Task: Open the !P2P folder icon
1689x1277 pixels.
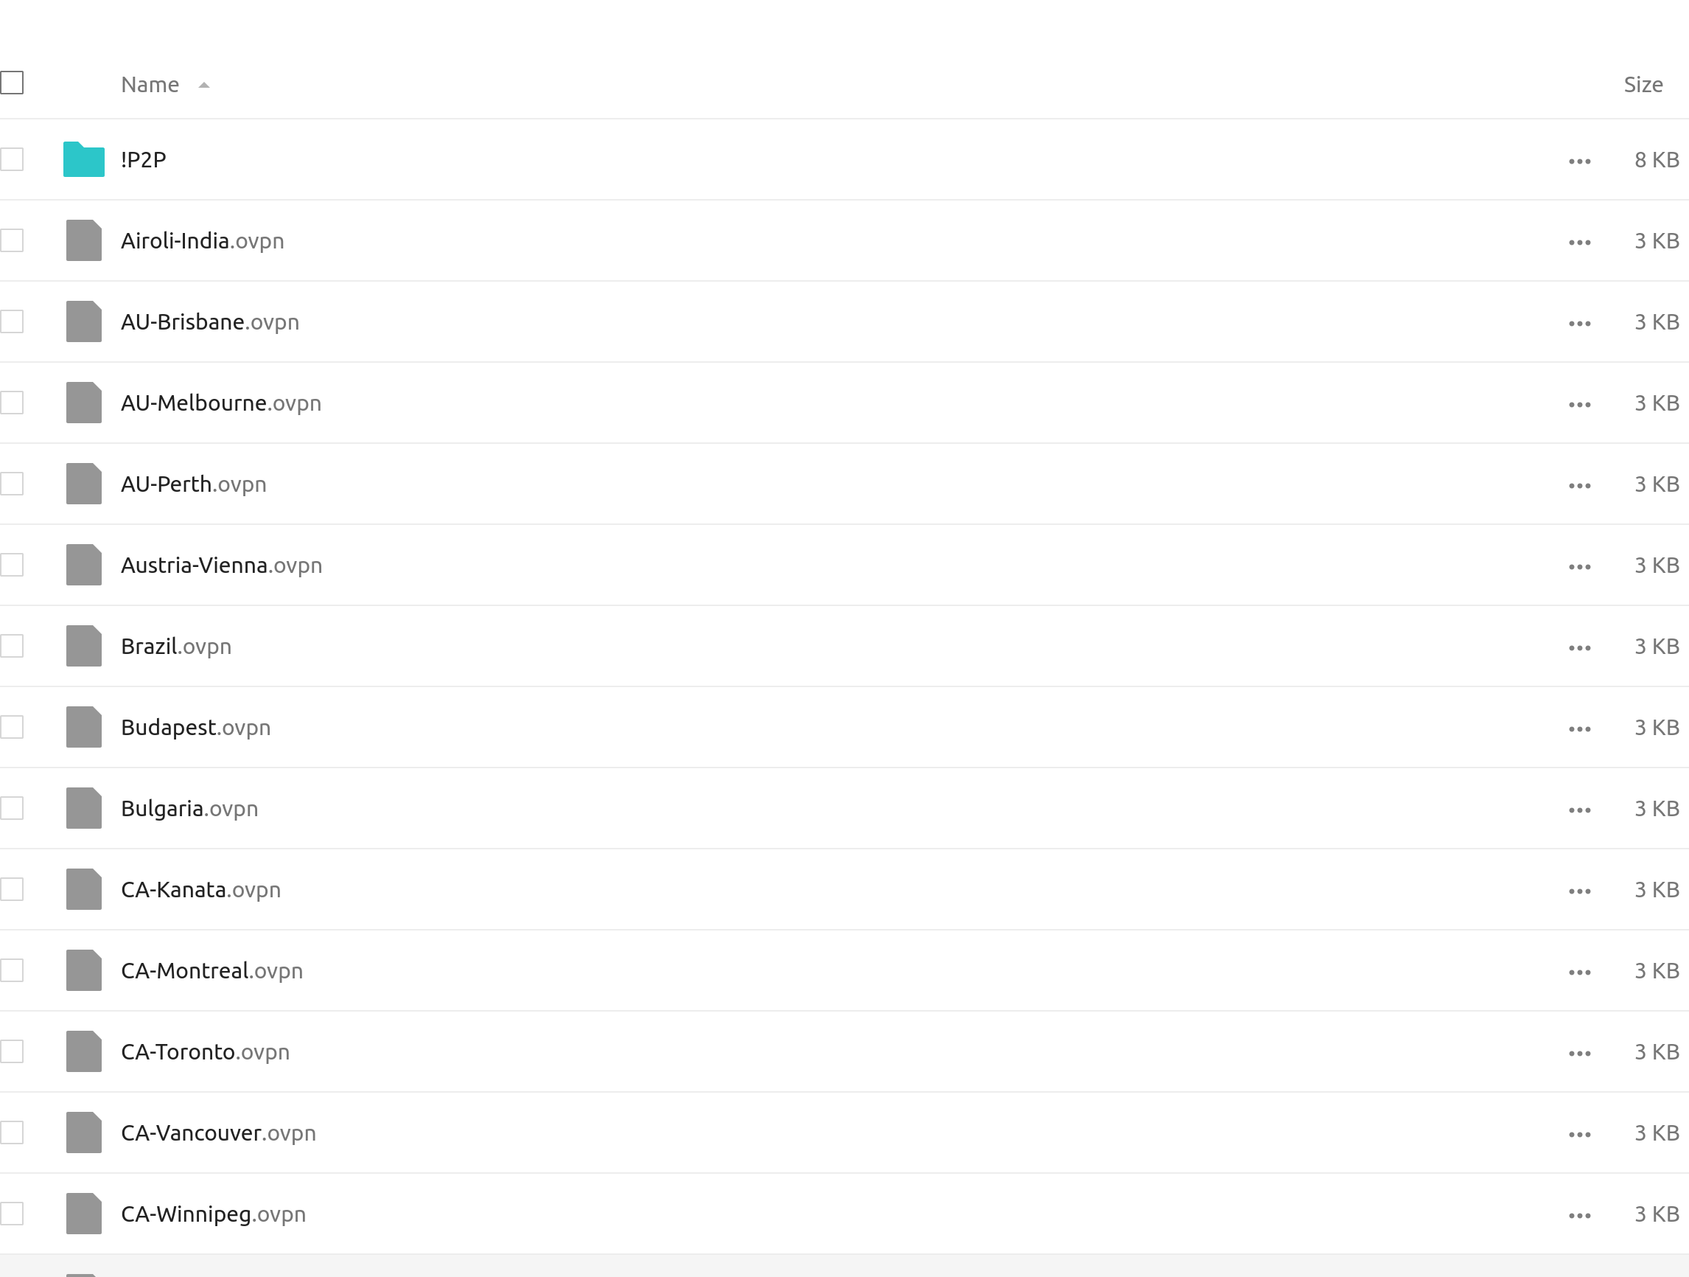Action: (83, 159)
